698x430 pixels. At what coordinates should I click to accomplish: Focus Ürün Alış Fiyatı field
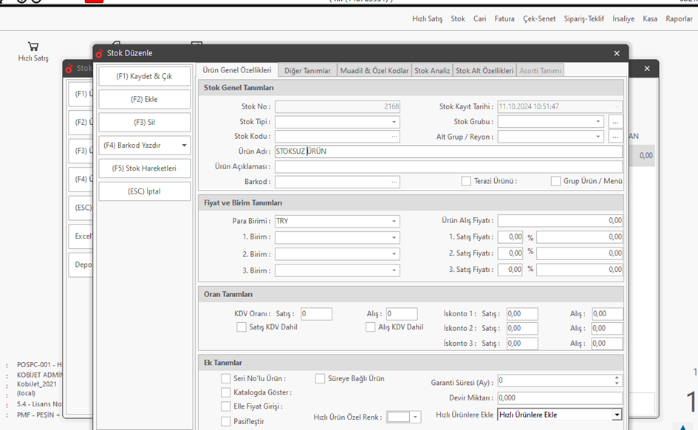[560, 221]
